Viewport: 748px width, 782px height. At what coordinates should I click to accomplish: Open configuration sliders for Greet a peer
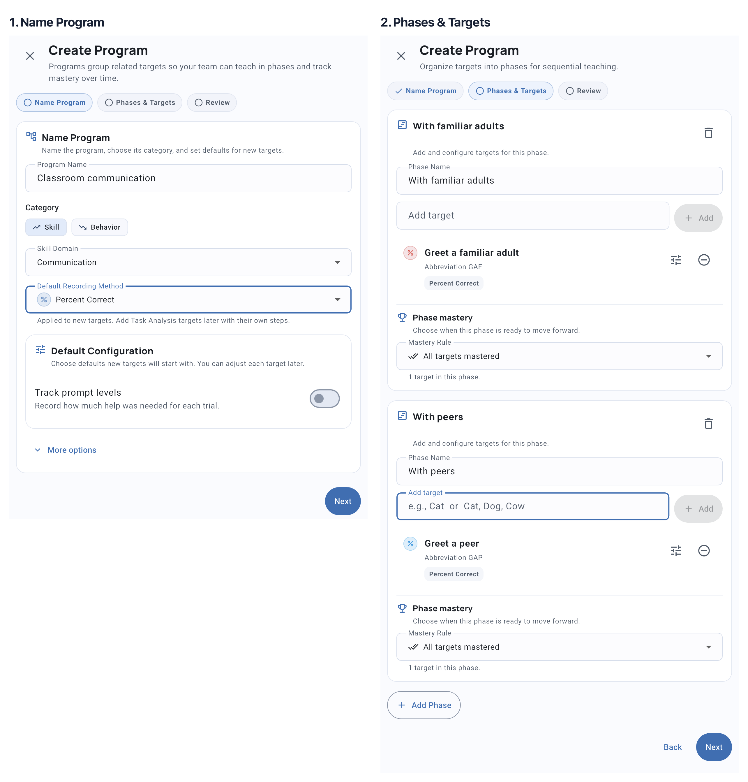tap(676, 551)
